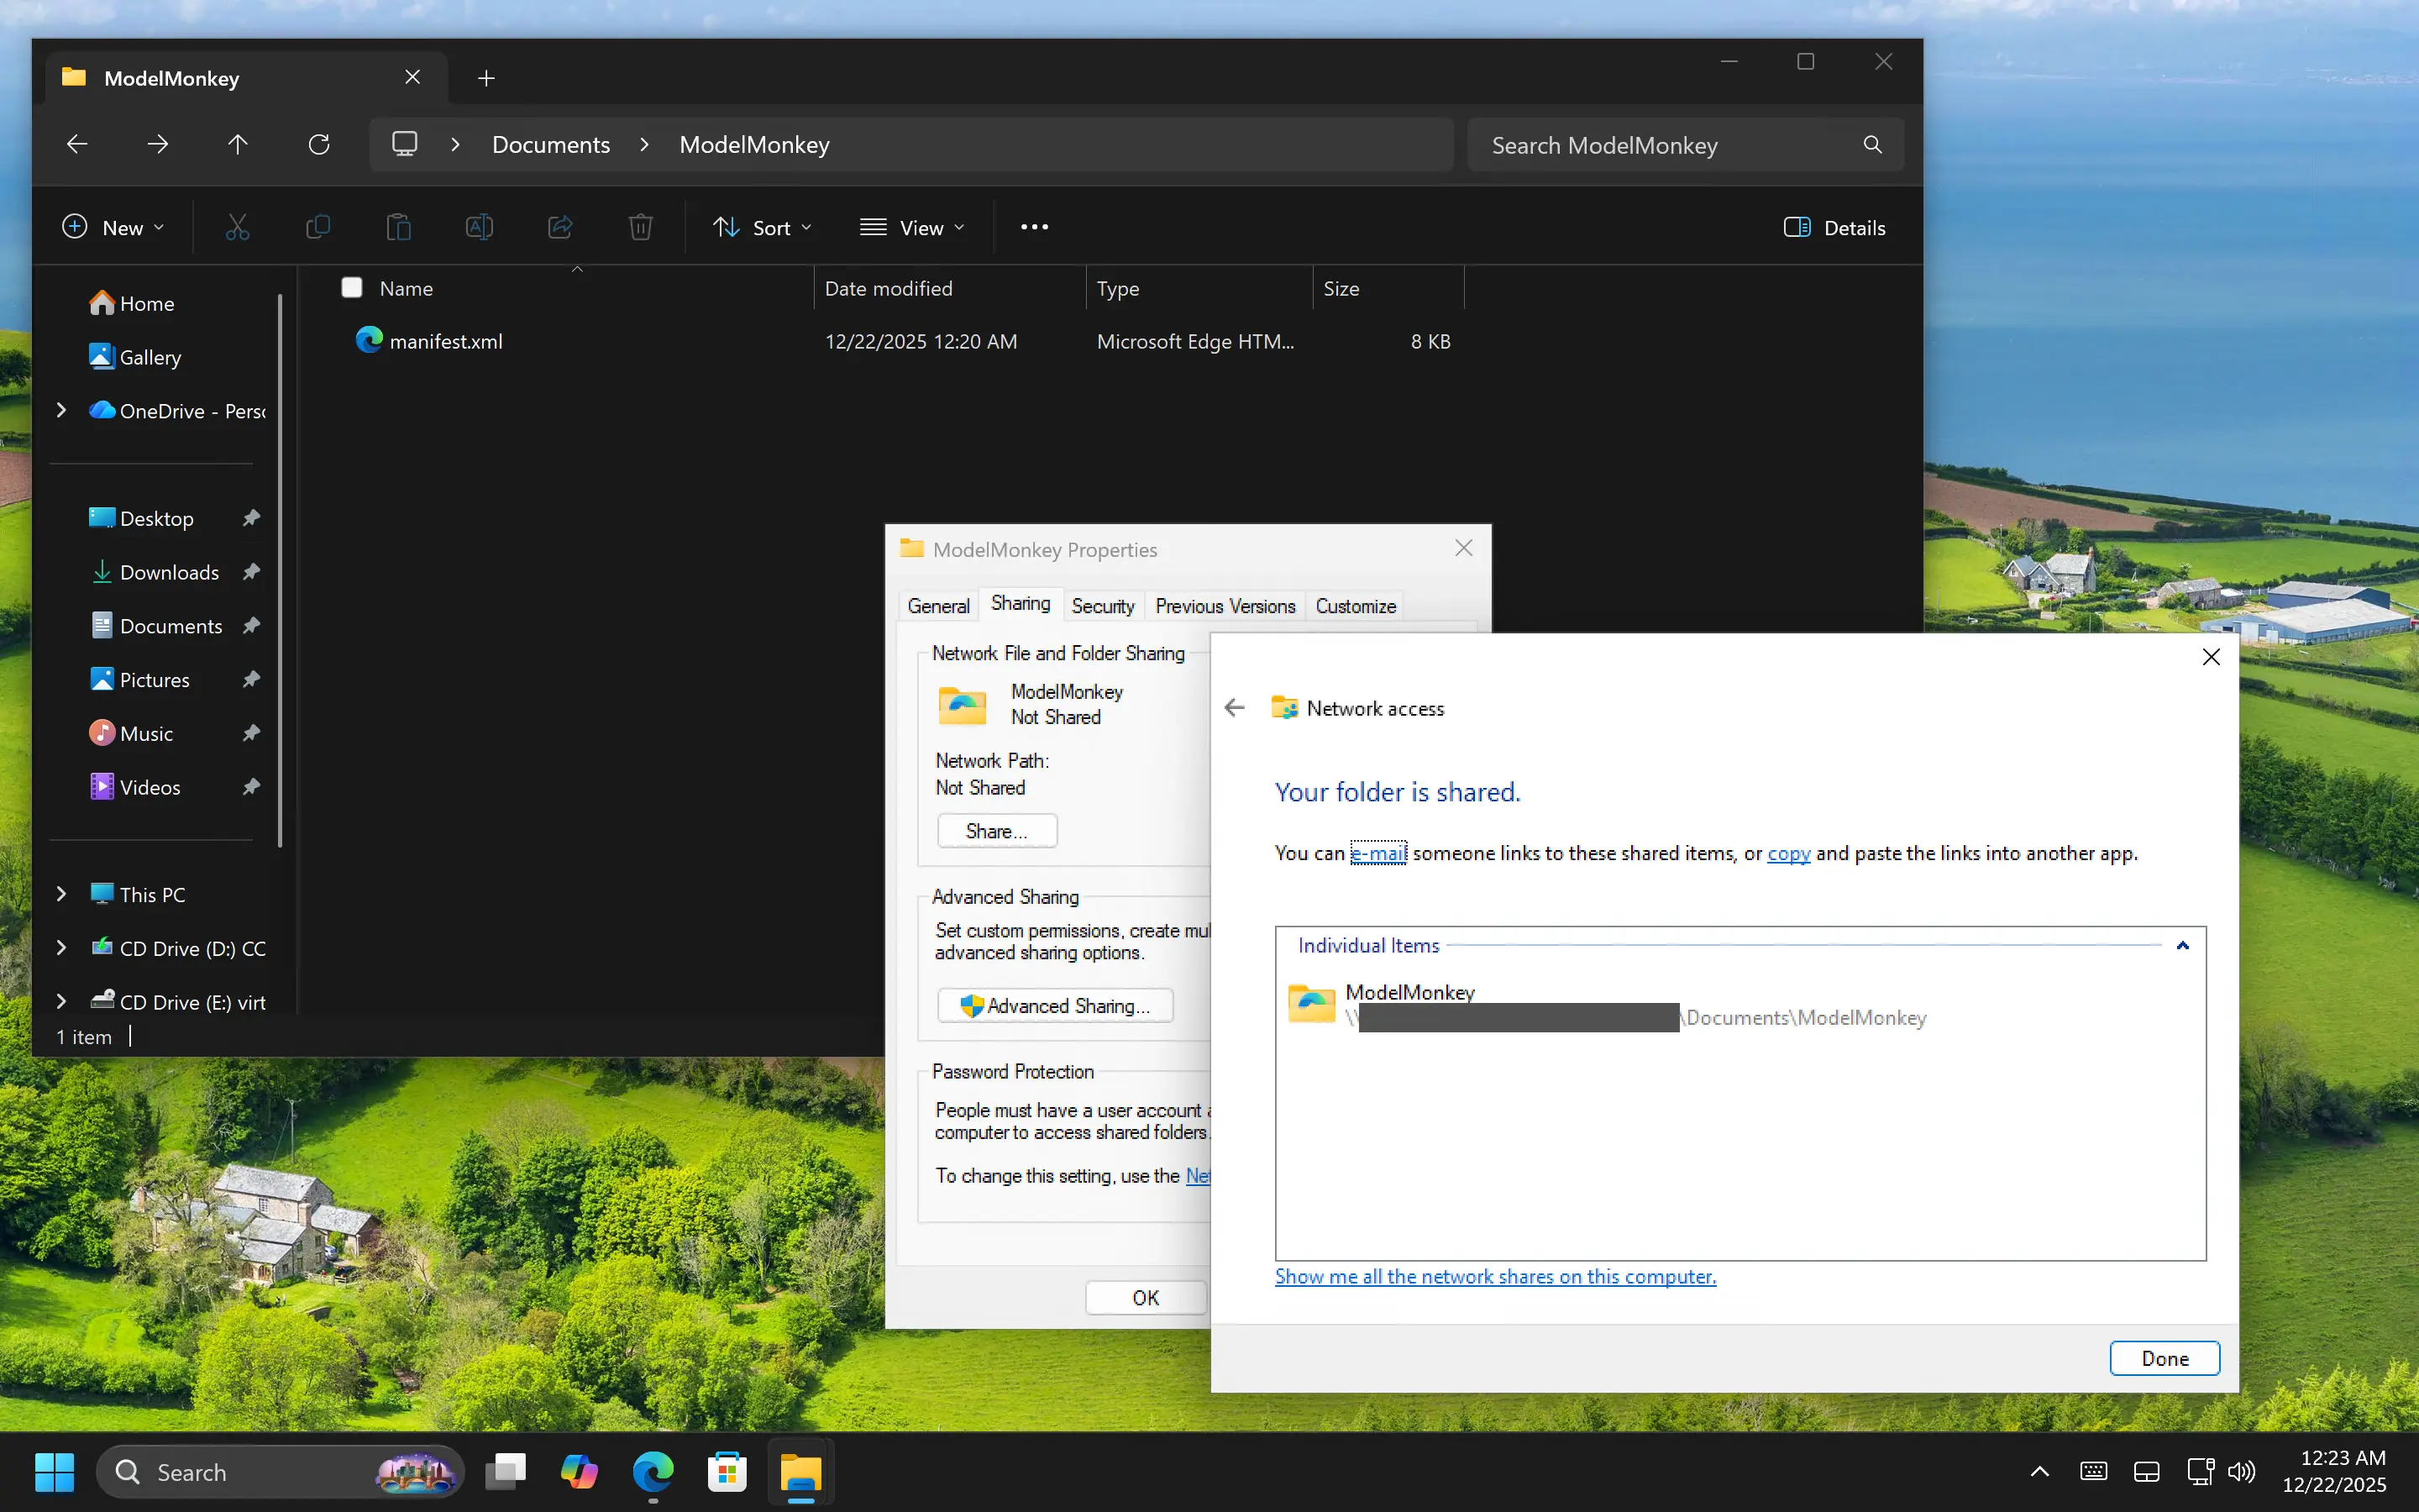This screenshot has height=1512, width=2419.
Task: Collapse the Individual Items group
Action: pos(2182,945)
